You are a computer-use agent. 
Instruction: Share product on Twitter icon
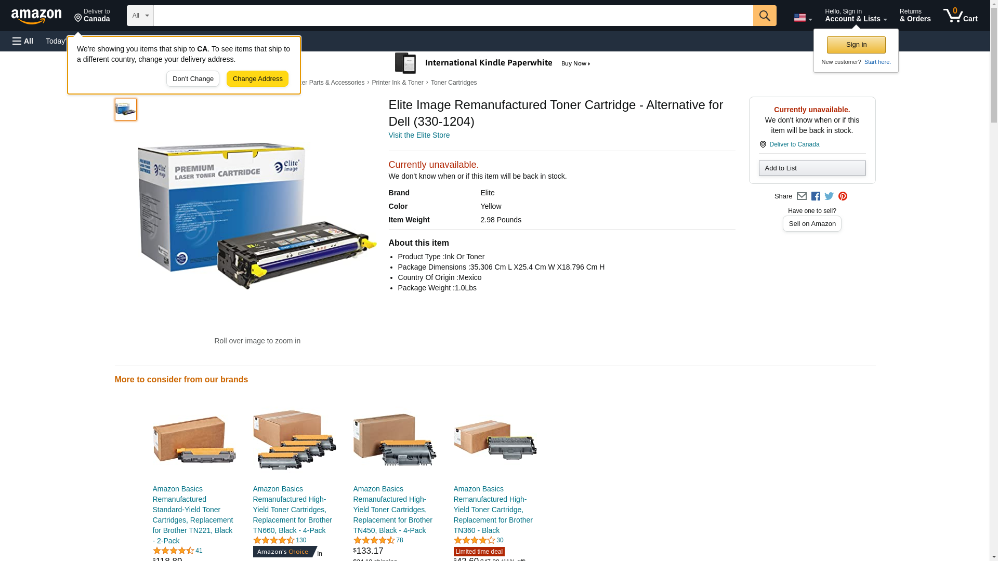click(829, 196)
